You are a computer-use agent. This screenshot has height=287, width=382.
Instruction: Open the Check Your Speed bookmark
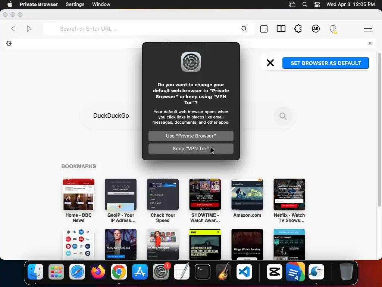tap(163, 200)
